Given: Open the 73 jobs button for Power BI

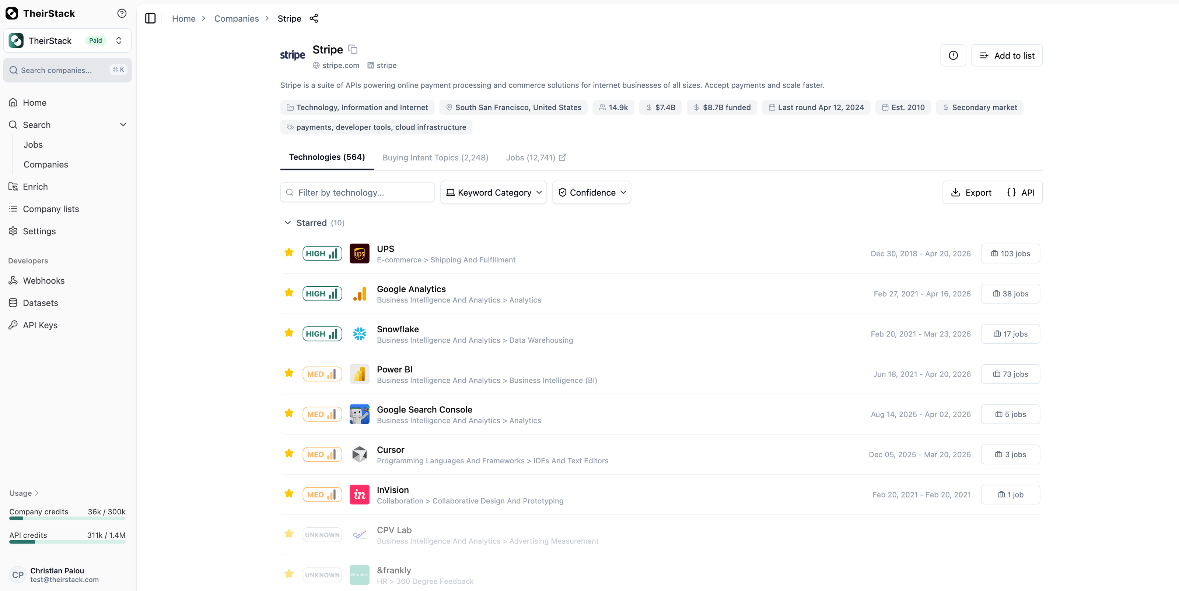Looking at the screenshot, I should (x=1010, y=374).
